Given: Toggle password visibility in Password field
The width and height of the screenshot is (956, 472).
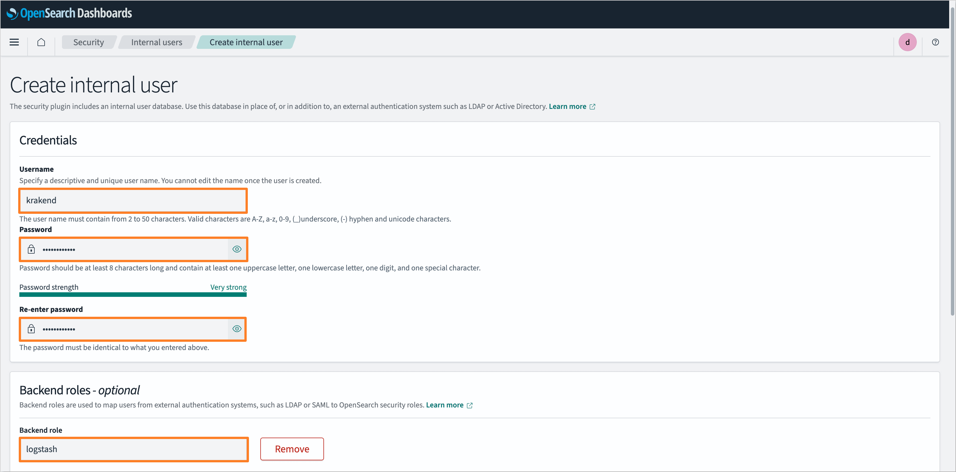Looking at the screenshot, I should point(236,249).
